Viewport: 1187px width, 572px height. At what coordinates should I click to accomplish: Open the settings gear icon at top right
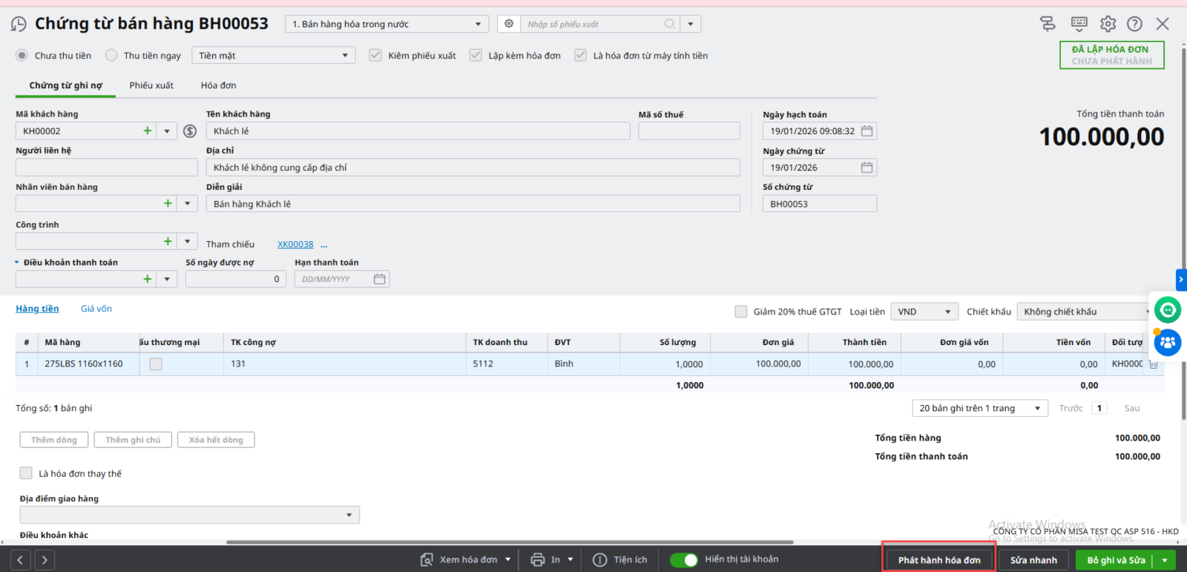(x=1108, y=24)
